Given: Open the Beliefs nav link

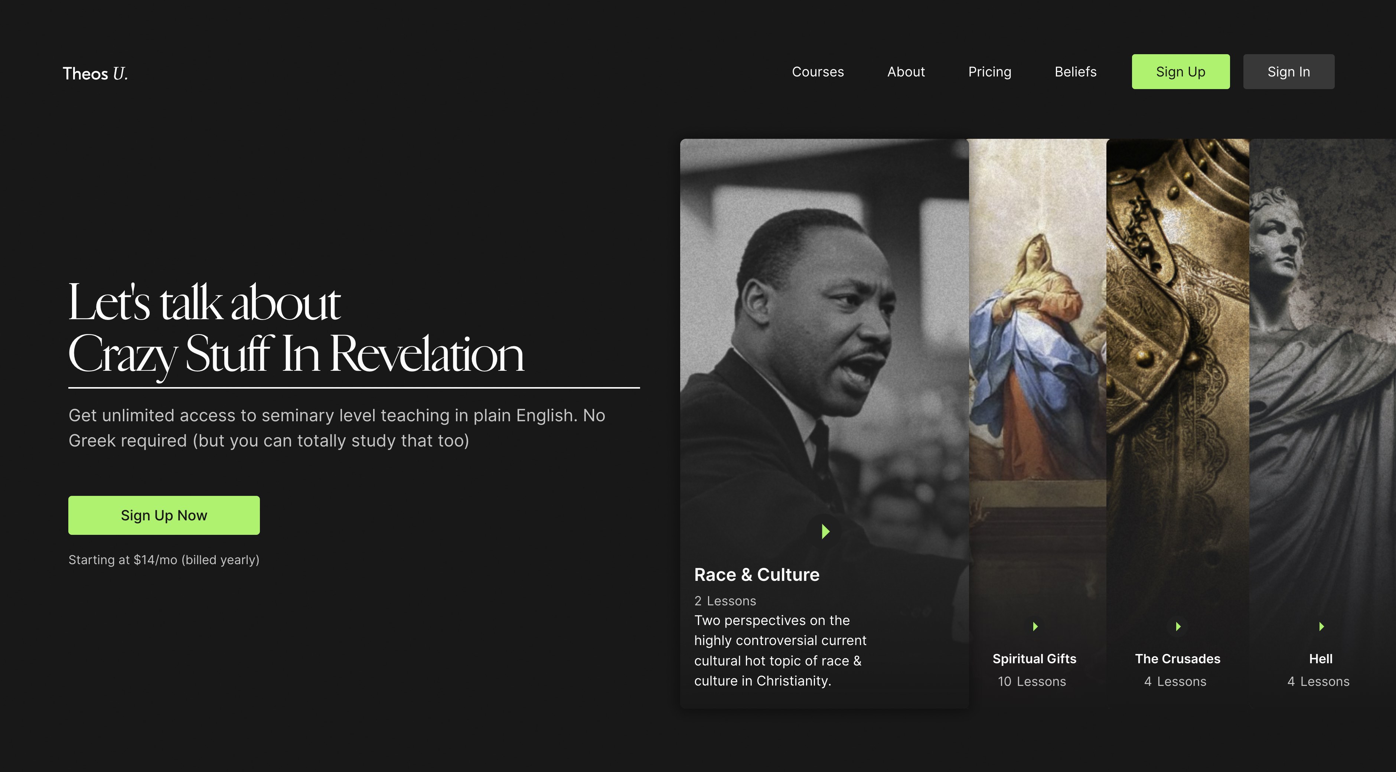Looking at the screenshot, I should click(x=1075, y=72).
